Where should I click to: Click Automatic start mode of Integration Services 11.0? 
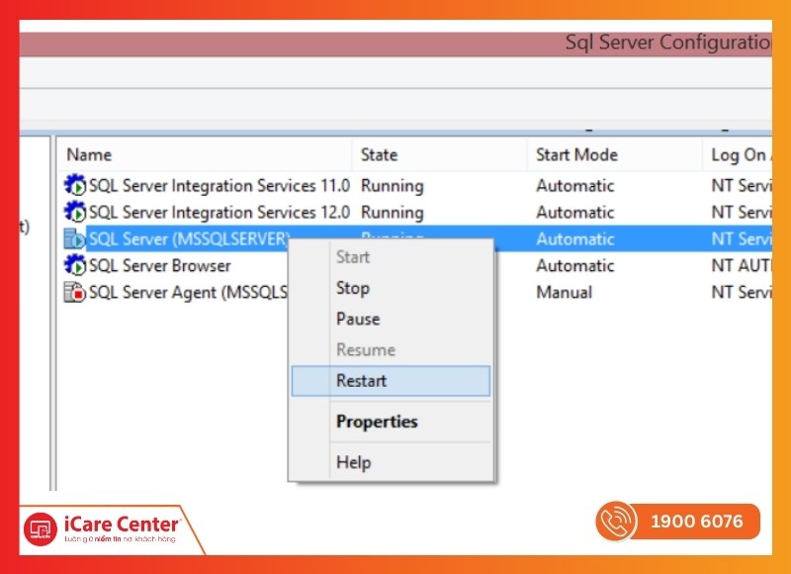(x=575, y=186)
